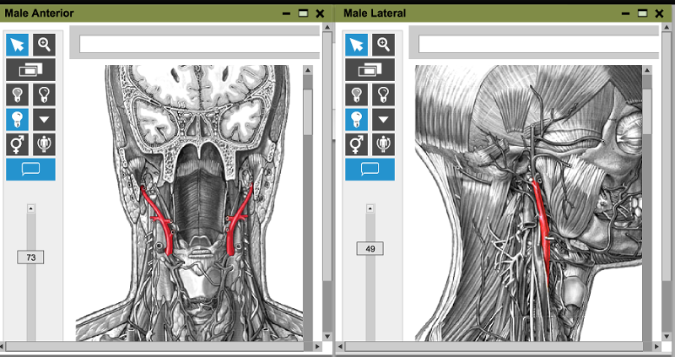
Task: Click the layered windows icon in Male Lateral
Action: click(x=370, y=69)
